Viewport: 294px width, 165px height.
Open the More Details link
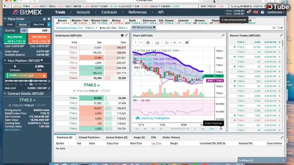coord(13,130)
